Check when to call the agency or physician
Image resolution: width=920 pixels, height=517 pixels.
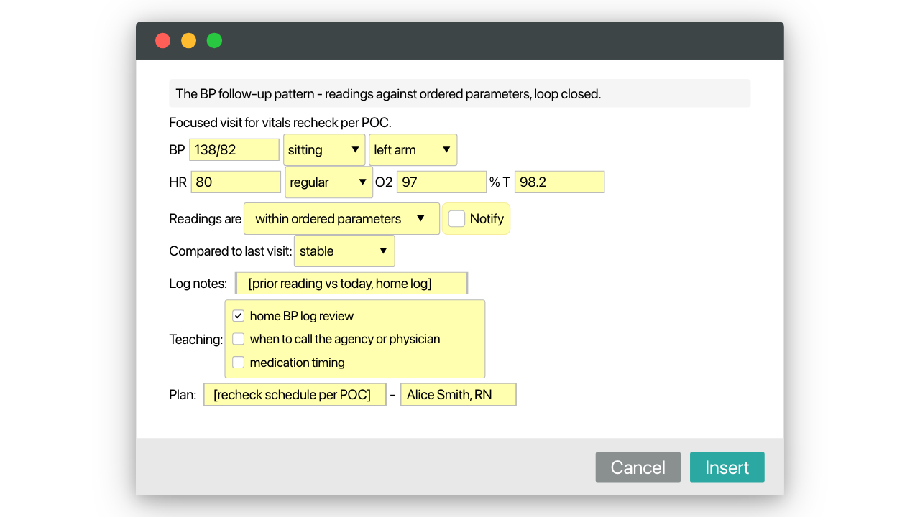(x=239, y=339)
